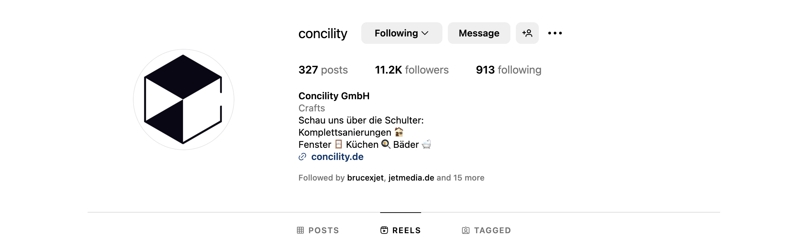Screen dimensions: 805x245
Task: Click the reels icon beside REELS
Action: click(384, 230)
